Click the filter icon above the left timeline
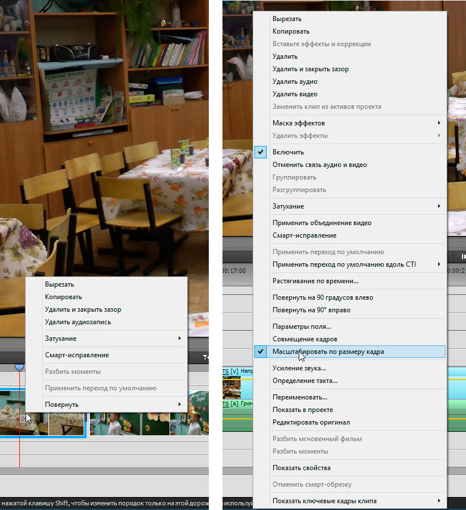Screen dimensions: 466x510 coord(205,357)
